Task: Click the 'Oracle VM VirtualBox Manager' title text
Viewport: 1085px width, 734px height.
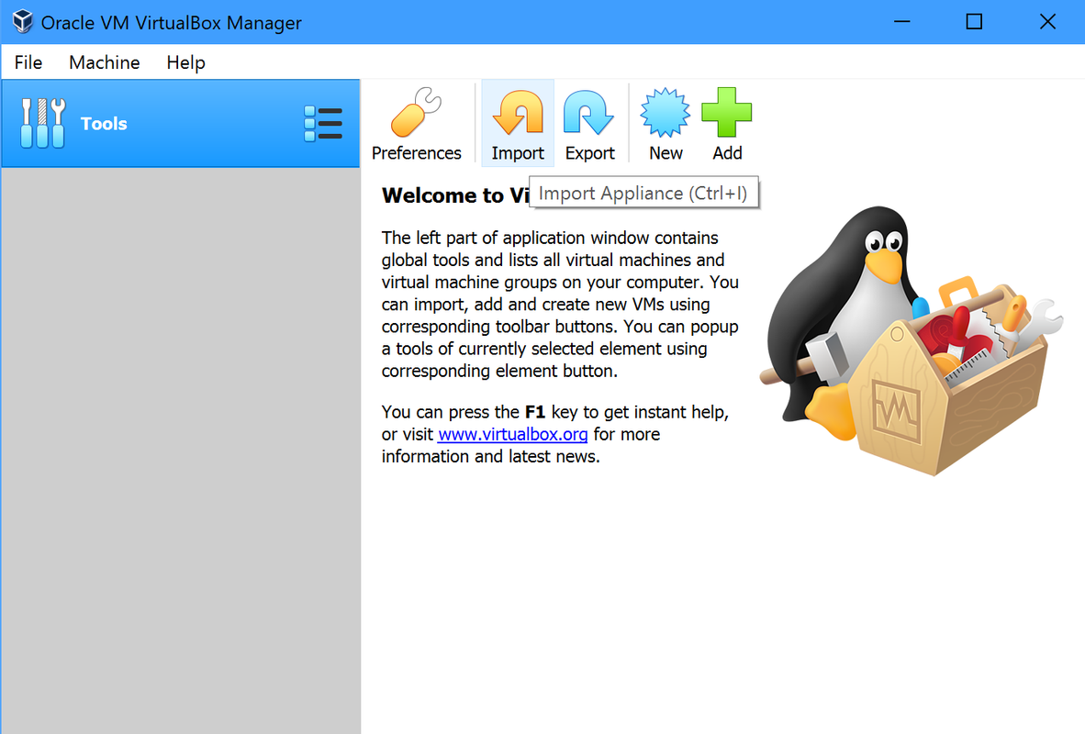Action: coord(172,23)
